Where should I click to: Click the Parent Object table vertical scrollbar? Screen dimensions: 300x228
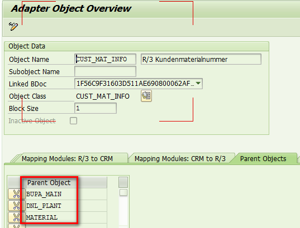click(123, 208)
